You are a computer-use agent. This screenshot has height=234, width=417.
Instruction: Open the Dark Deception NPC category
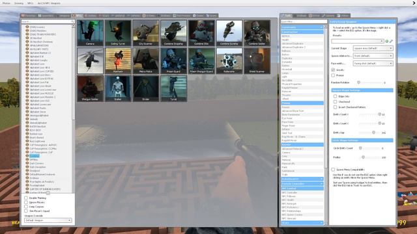click(38, 167)
